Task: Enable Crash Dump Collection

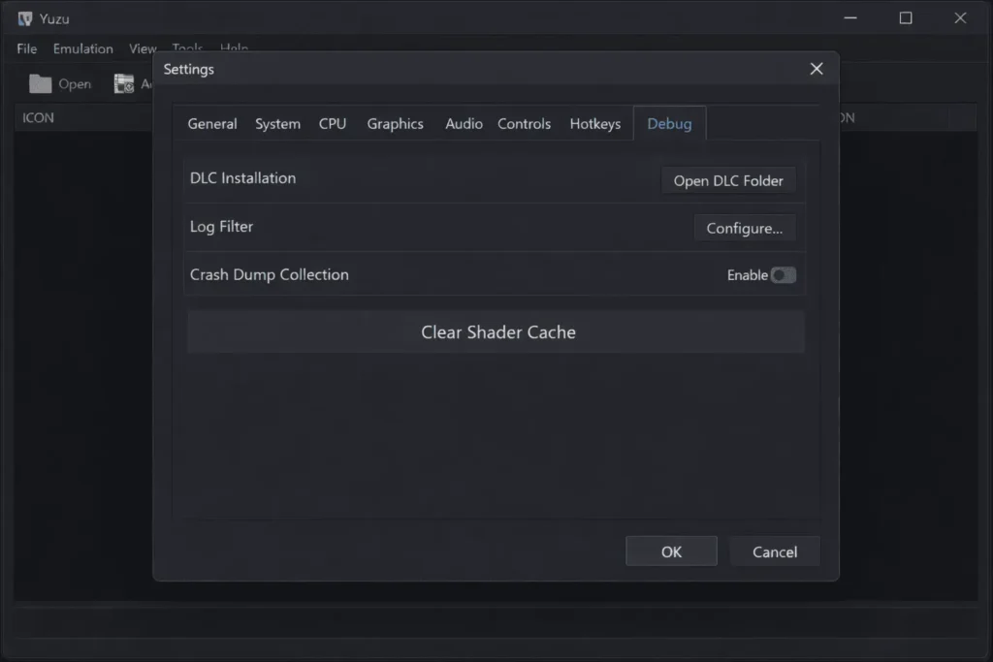Action: tap(784, 274)
